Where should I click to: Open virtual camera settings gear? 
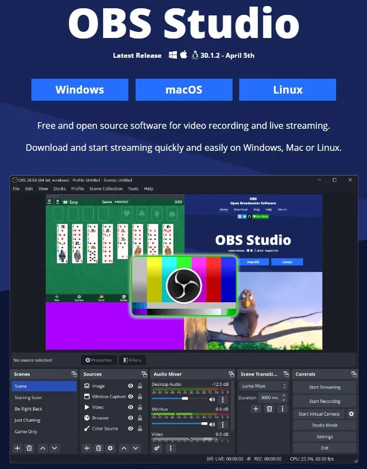[x=352, y=414]
